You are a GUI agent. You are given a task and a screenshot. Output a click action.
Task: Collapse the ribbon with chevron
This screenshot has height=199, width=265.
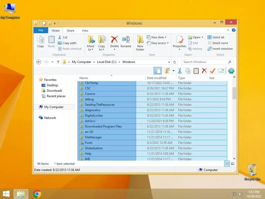pos(228,30)
